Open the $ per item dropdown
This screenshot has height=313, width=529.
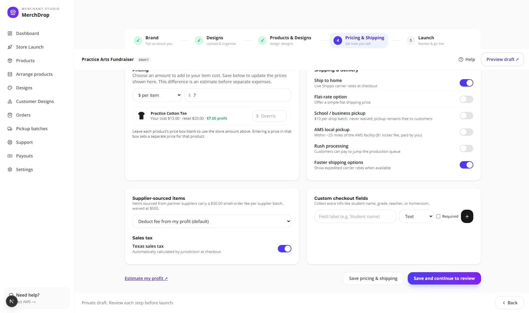157,95
